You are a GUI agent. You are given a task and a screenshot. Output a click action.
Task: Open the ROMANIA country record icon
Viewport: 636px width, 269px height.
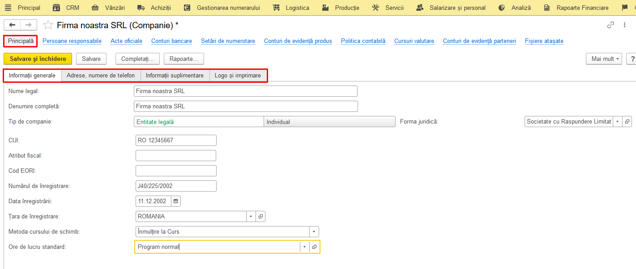pyautogui.click(x=260, y=217)
